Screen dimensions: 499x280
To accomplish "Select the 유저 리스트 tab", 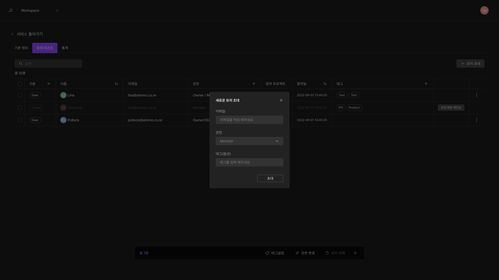I will point(45,48).
